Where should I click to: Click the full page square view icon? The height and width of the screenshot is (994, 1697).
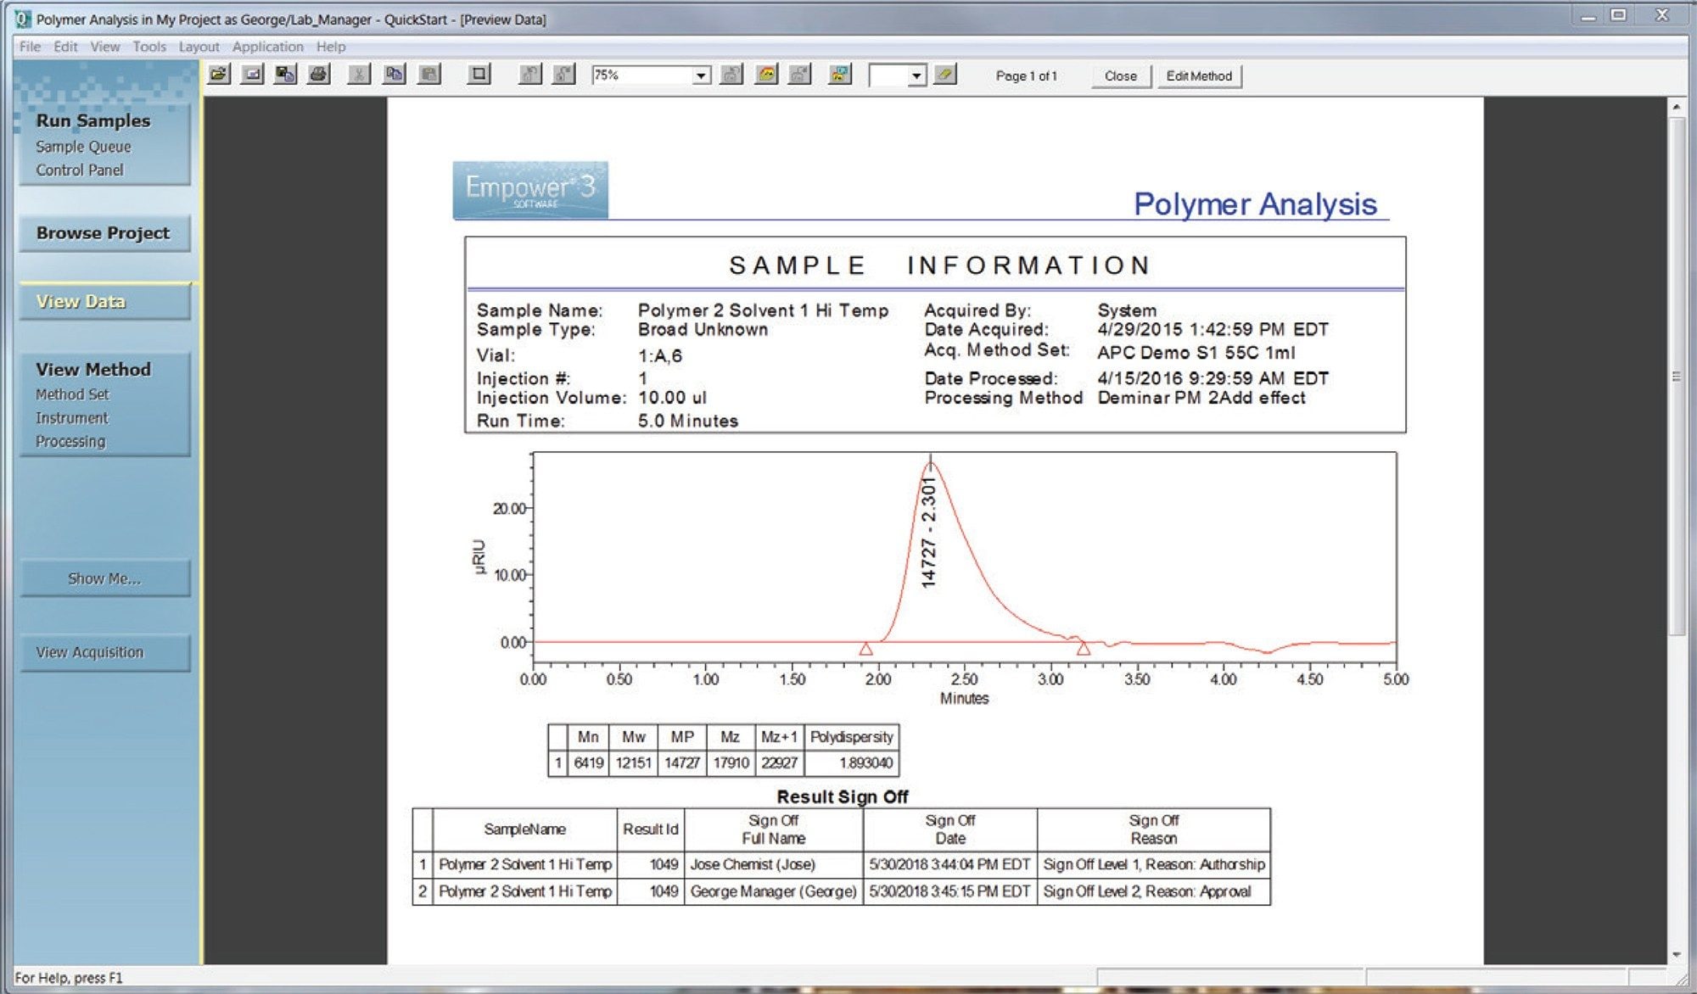479,75
